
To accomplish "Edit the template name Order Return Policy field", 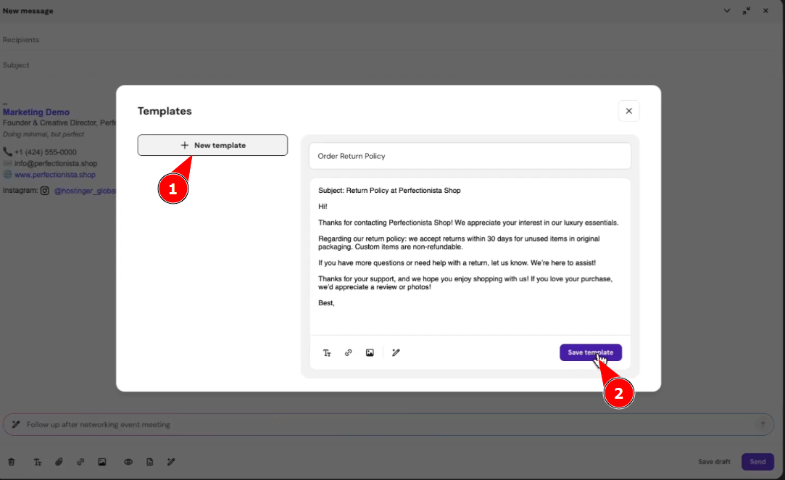I will (470, 156).
